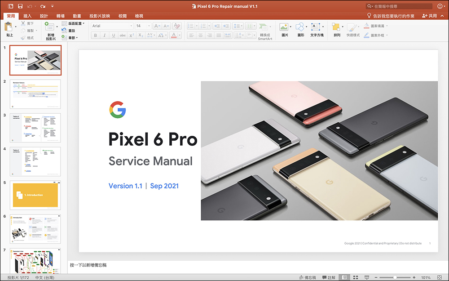The image size is (449, 281).
Task: Click Tell me (告訴我您要執行的作業) box
Action: point(391,16)
